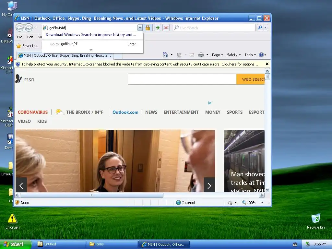Open the subway 'Man shoved' story thumbnail
The height and width of the screenshot is (249, 332).
244,161
